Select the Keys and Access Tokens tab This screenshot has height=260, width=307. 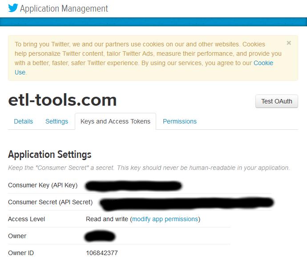[x=115, y=121]
